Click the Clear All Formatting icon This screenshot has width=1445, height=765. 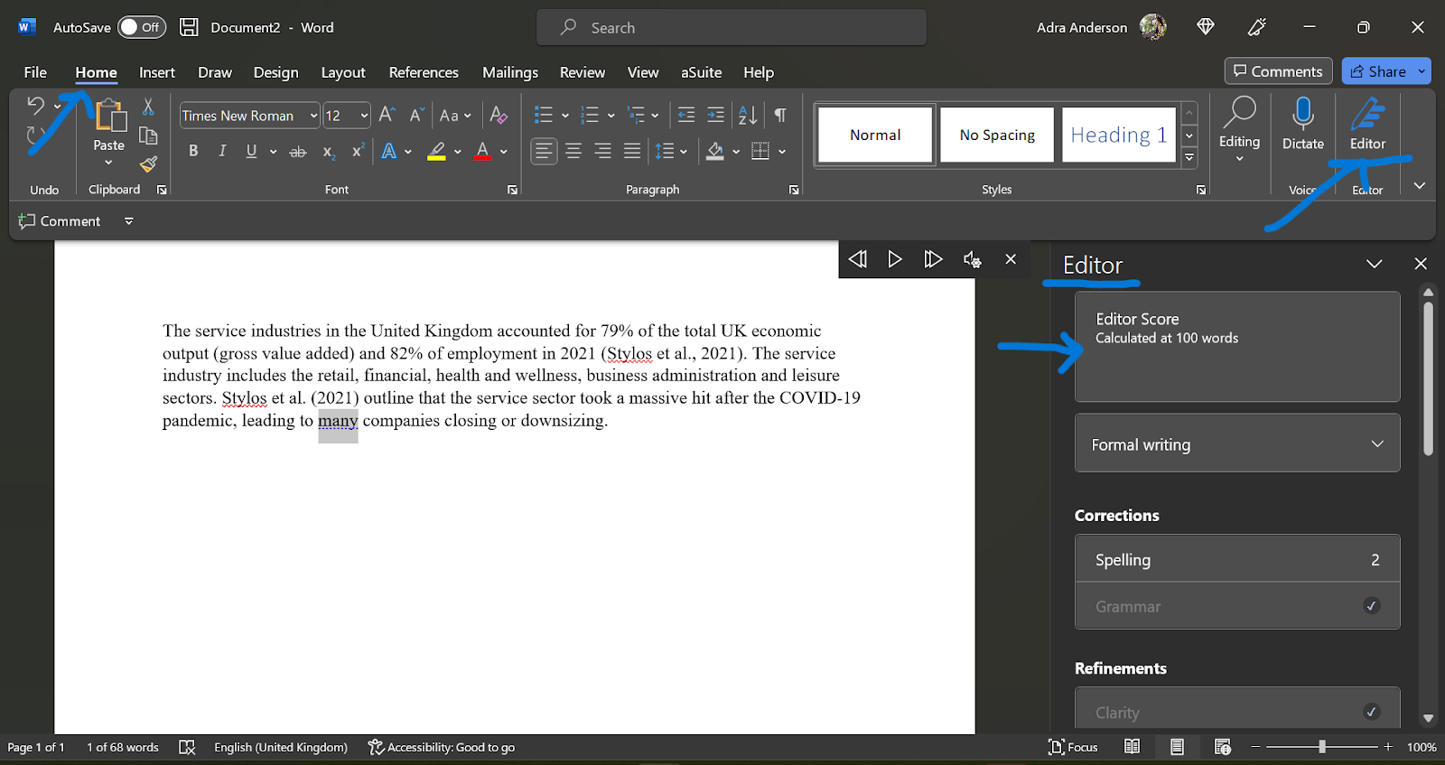tap(499, 116)
